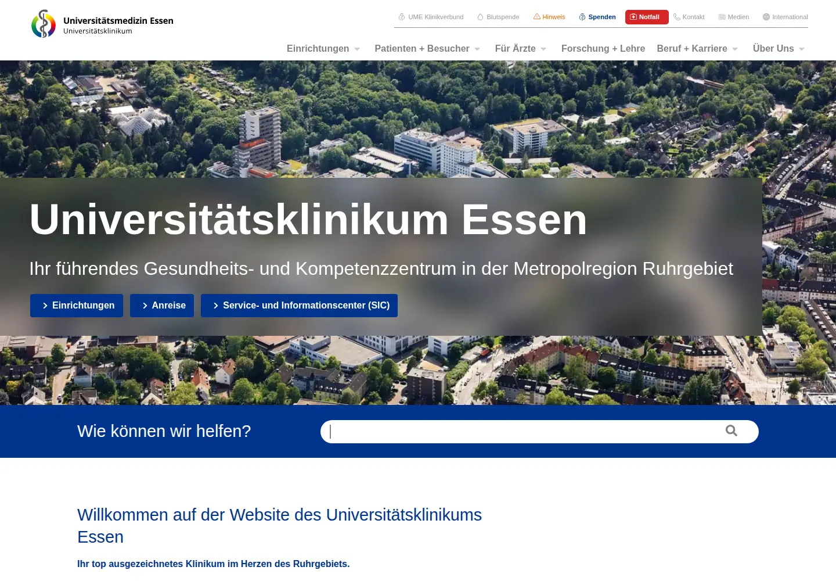Click the International globe icon
Viewport: 836px width, 581px height.
click(766, 17)
